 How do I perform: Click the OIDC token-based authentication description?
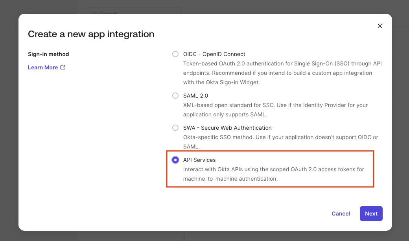[x=282, y=73]
